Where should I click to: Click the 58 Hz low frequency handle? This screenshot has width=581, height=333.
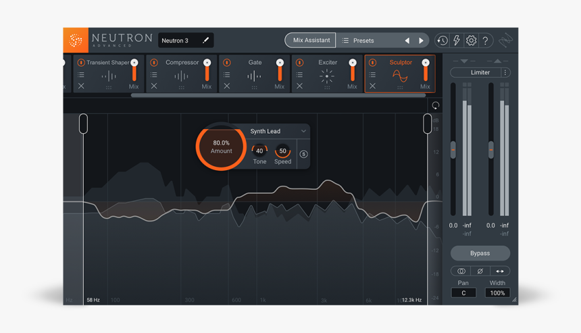click(83, 124)
